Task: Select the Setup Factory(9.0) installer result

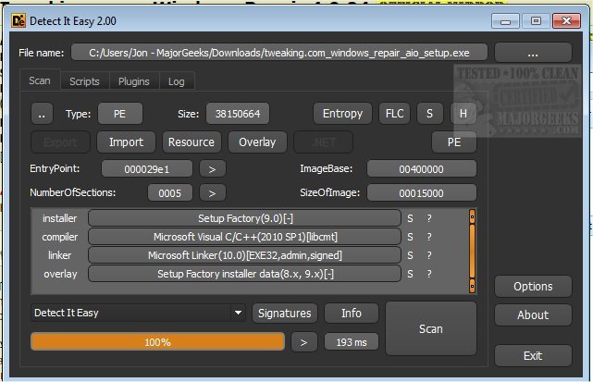Action: click(x=244, y=218)
